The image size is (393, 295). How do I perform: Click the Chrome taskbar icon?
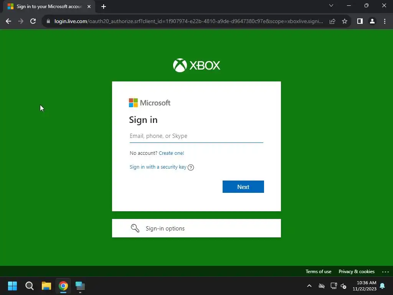coord(63,286)
